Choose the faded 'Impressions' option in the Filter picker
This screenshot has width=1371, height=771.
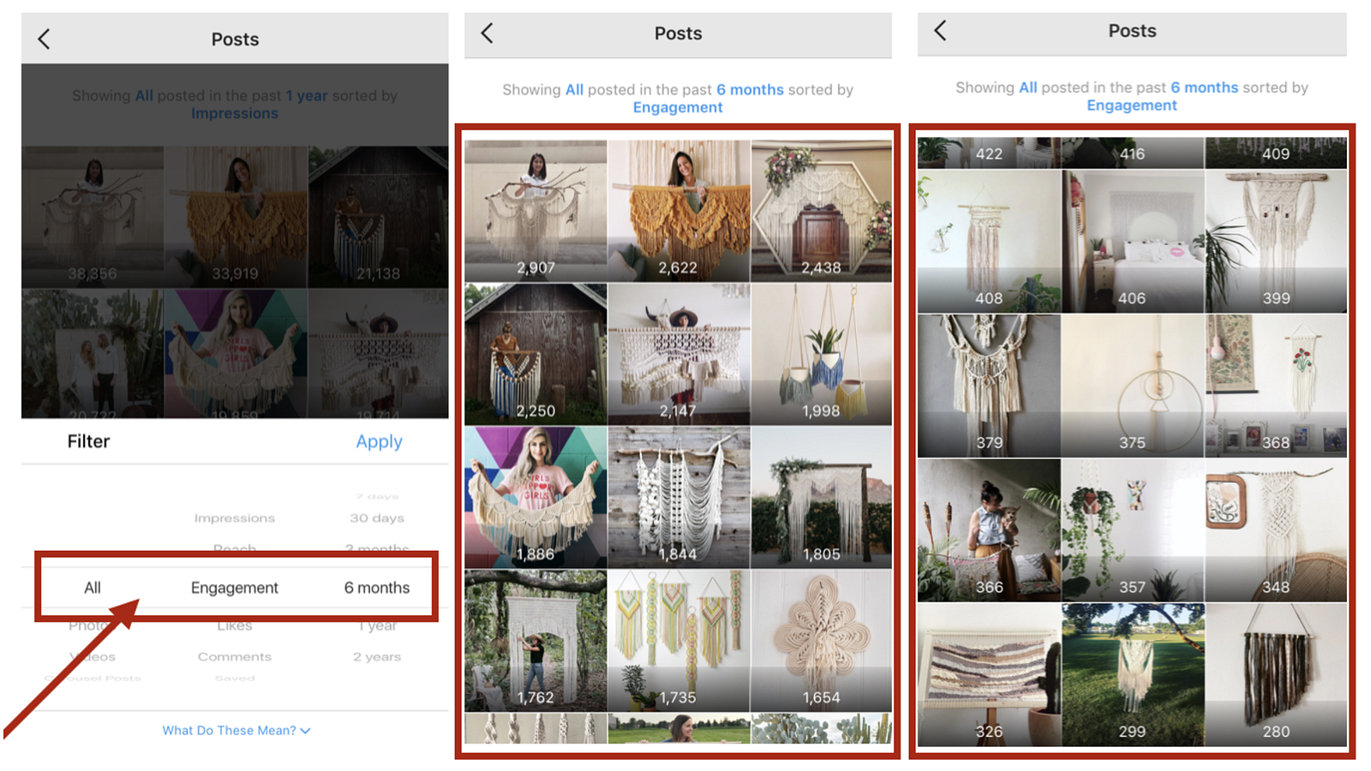(235, 518)
